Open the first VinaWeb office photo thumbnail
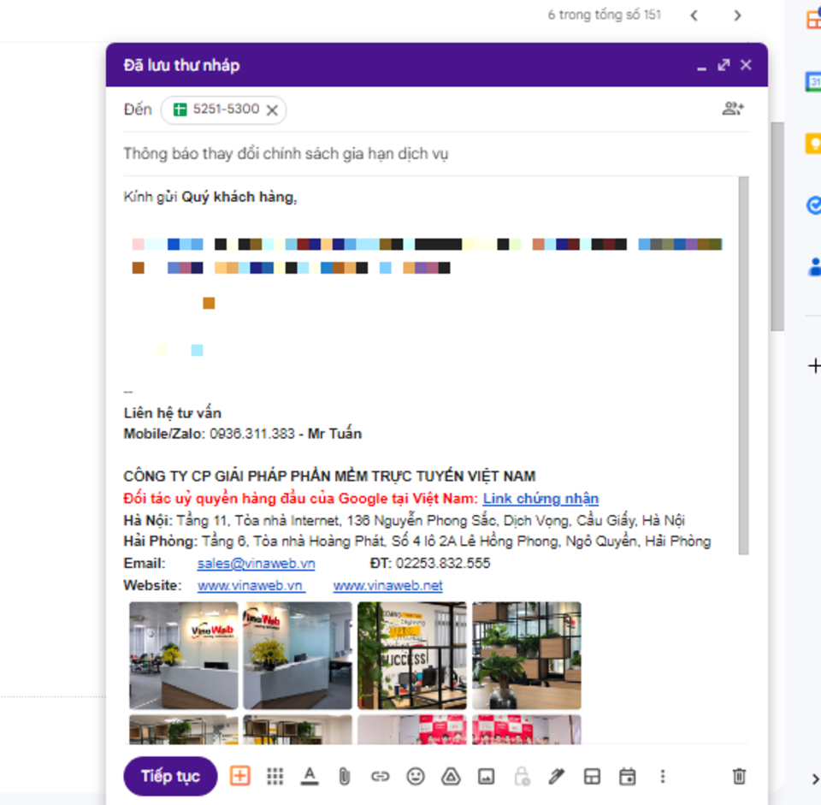Screen dimensions: 821x805 pyautogui.click(x=184, y=655)
